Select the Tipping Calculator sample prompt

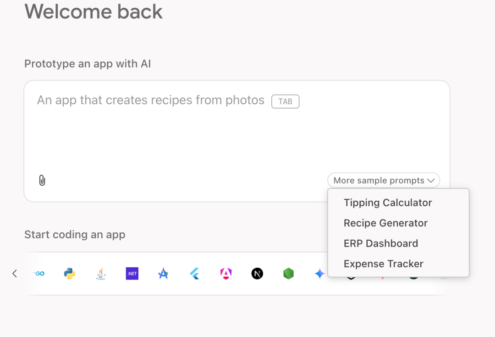click(x=387, y=202)
